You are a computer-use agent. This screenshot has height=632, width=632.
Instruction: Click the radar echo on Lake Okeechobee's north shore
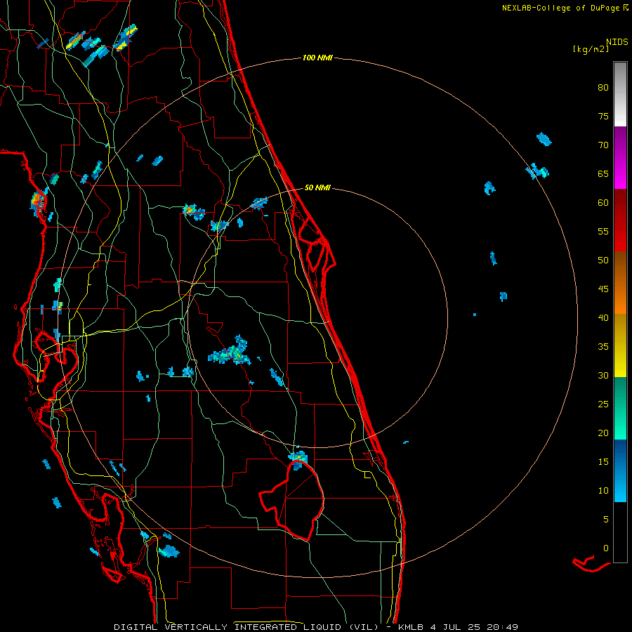pos(298,459)
